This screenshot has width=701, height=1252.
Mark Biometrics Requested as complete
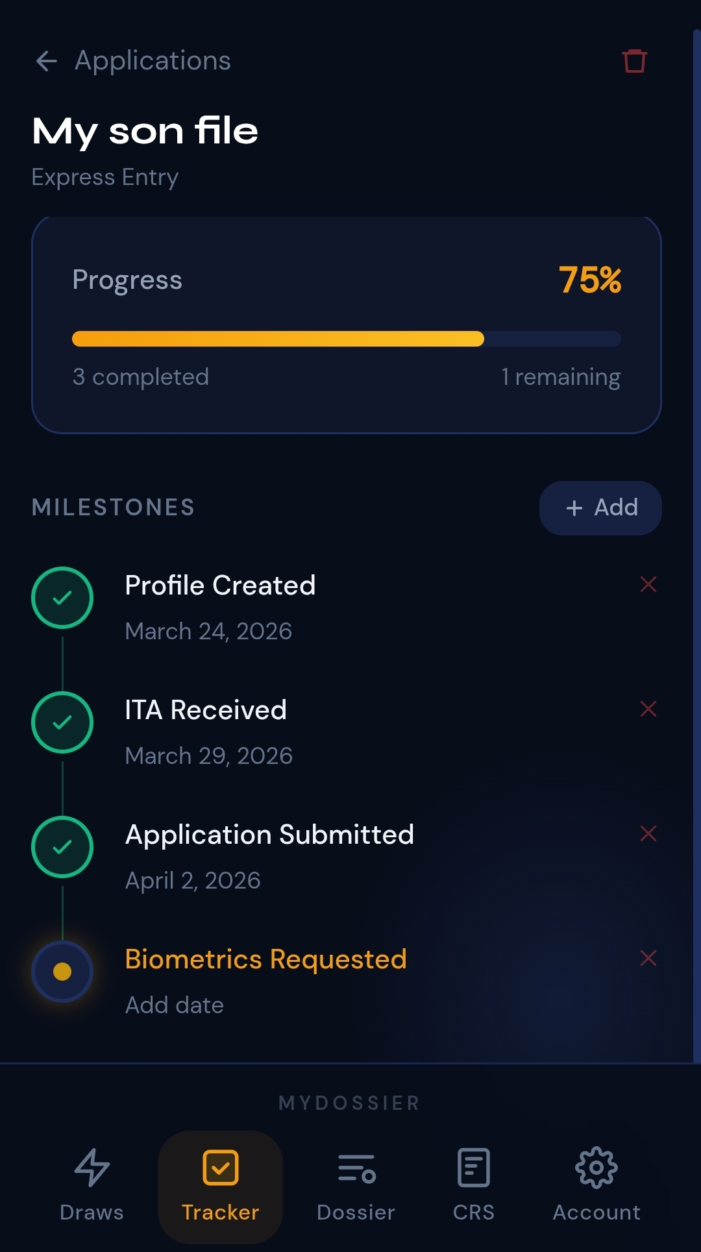62,972
